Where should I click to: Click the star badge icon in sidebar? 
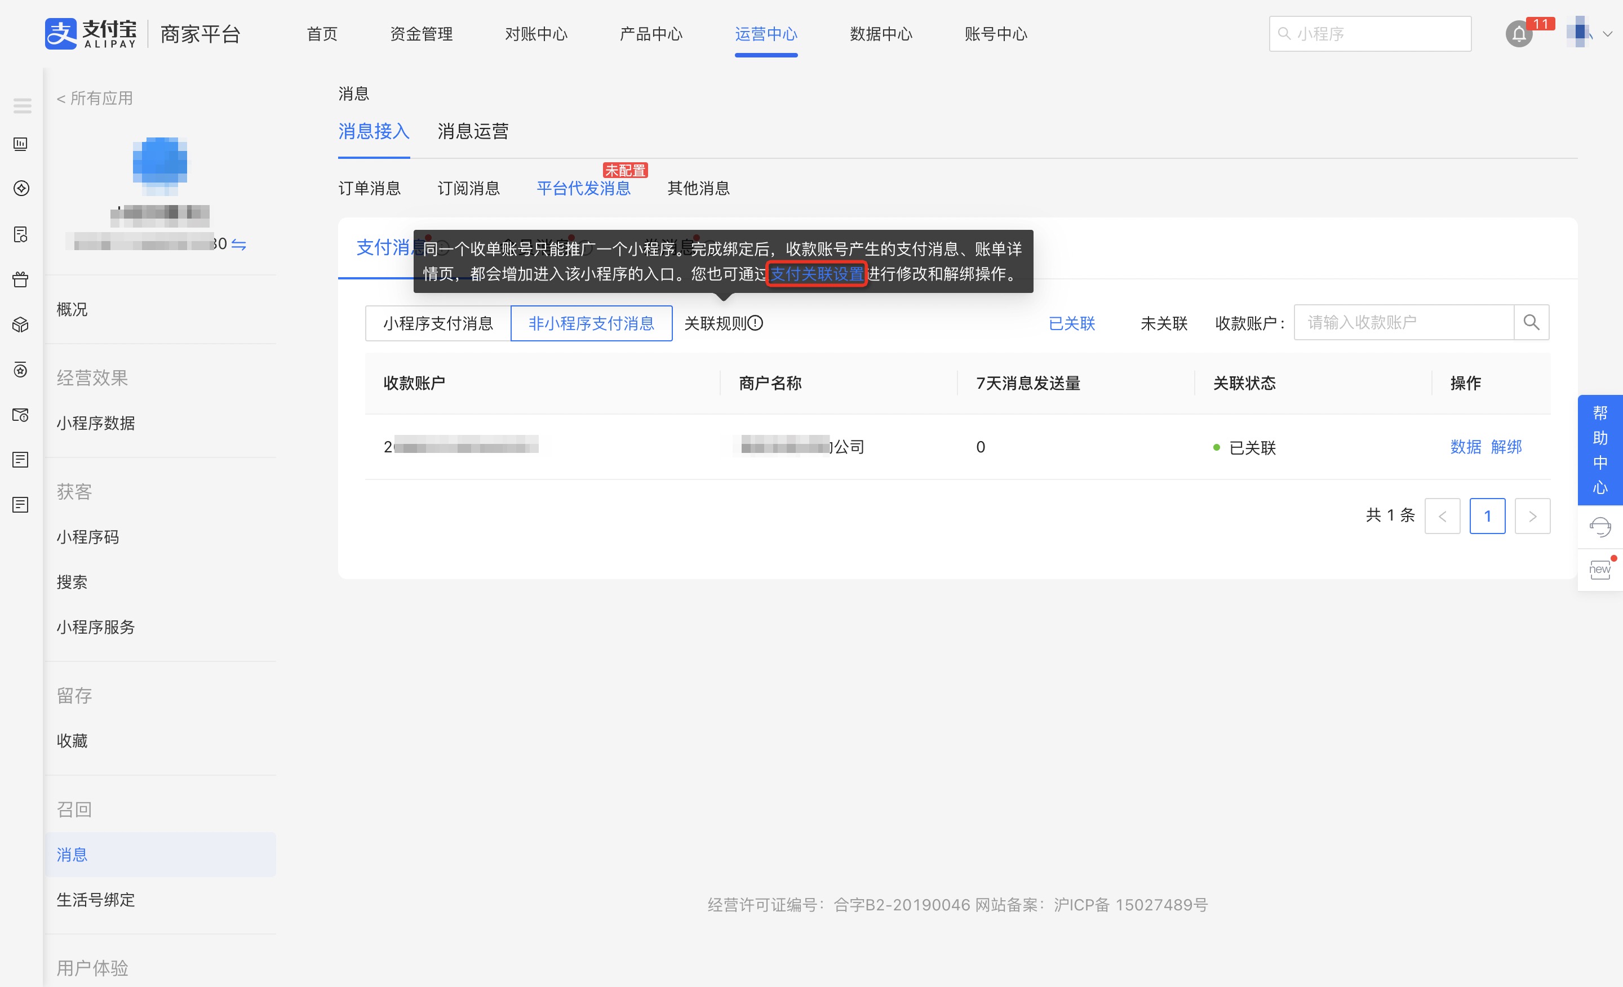click(x=20, y=370)
